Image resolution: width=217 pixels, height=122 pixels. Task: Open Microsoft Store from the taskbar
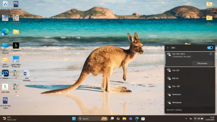143,119
